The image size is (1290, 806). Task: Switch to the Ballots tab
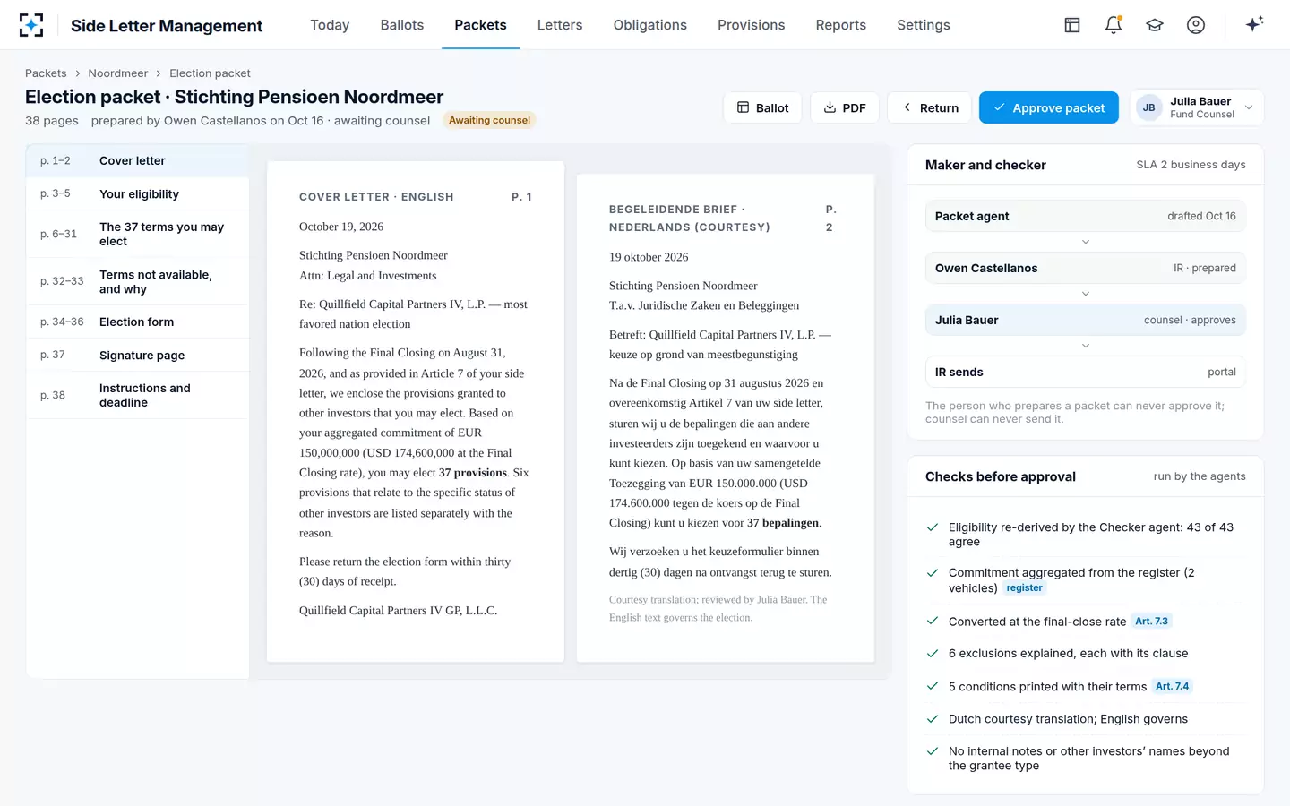402,25
